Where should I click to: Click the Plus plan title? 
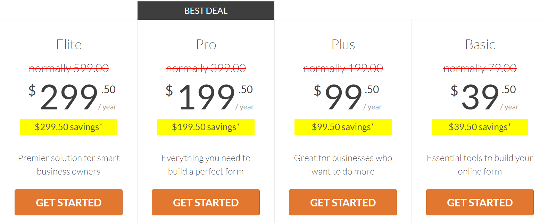point(343,45)
